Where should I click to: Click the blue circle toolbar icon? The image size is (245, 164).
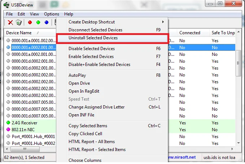[47, 22]
